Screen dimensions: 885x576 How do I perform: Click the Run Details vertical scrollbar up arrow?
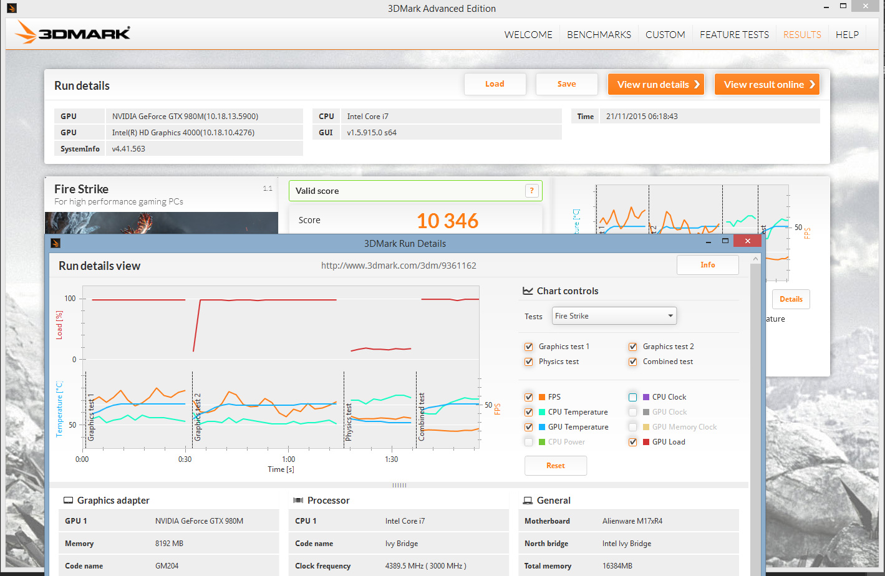(756, 259)
